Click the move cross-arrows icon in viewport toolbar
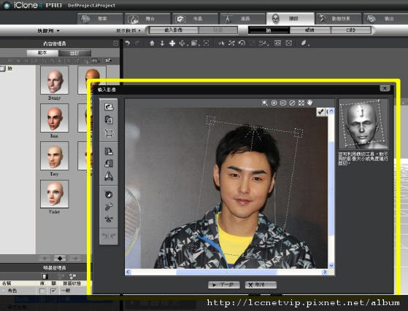Image resolution: width=408 pixels, height=311 pixels. pos(172,44)
